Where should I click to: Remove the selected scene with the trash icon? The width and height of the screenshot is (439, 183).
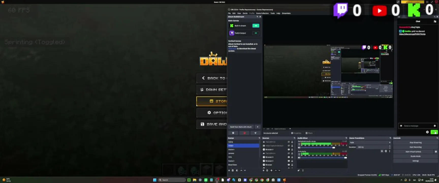click(x=233, y=170)
